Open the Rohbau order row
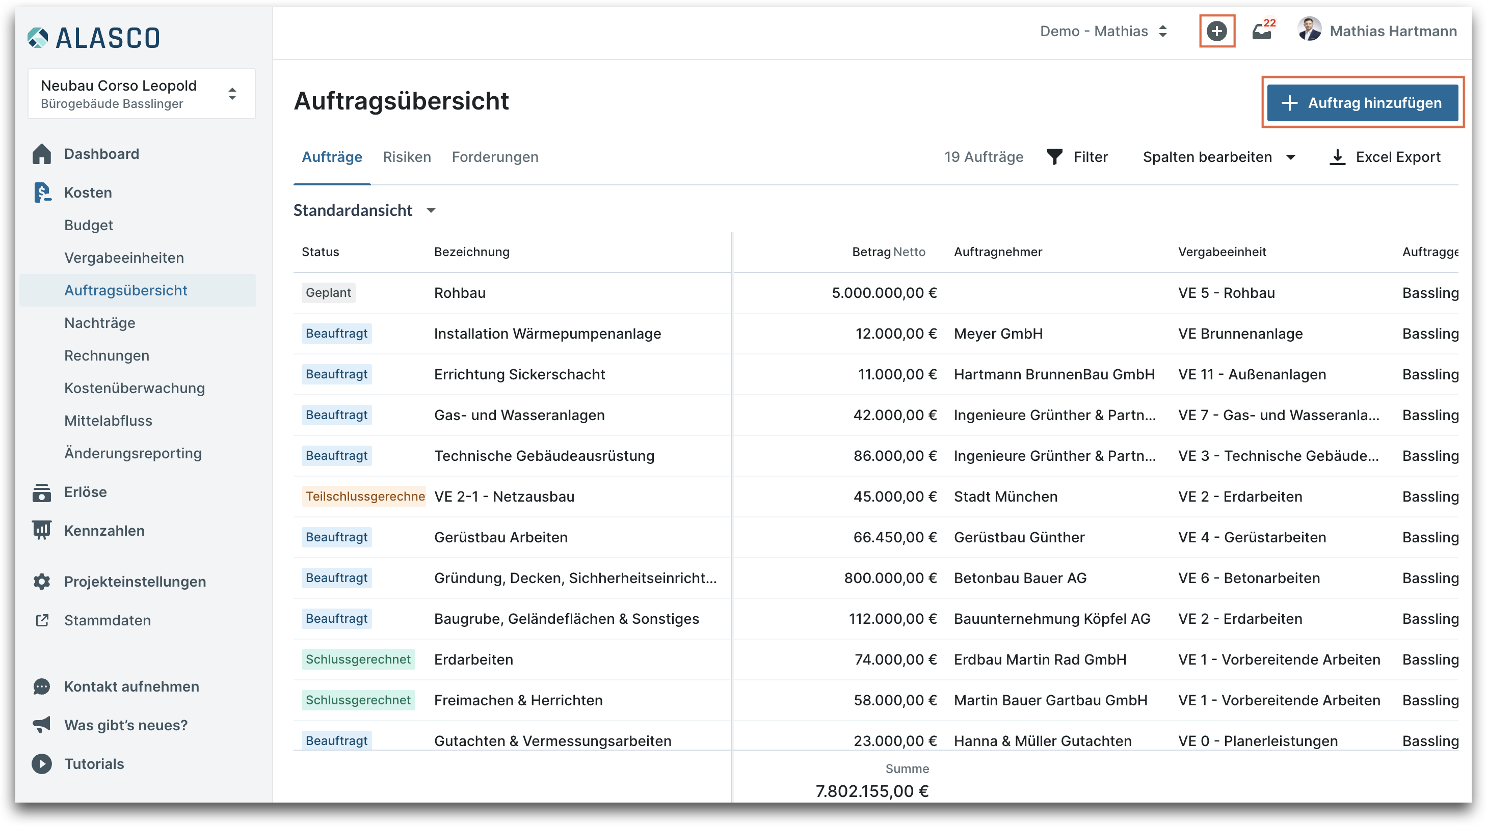1487x826 pixels. point(460,293)
